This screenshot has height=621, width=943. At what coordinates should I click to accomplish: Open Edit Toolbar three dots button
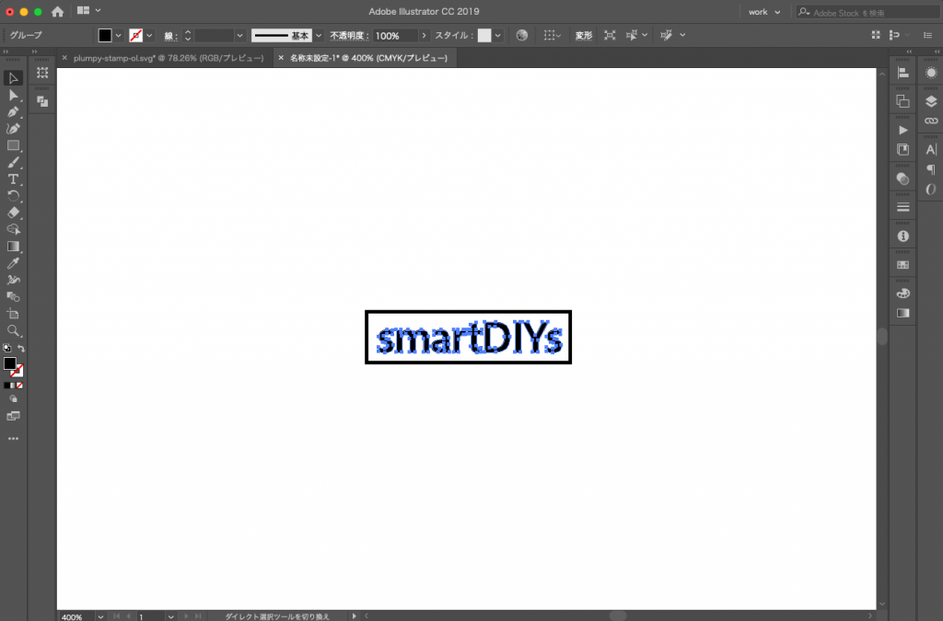coord(13,439)
